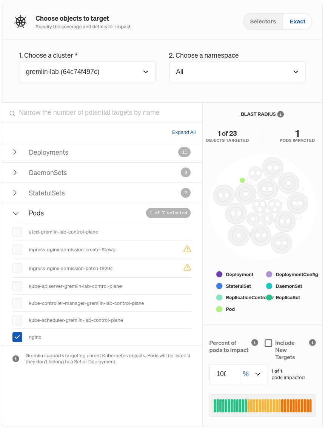Check kube-apiserver-gremlin-lab-control-plane pod
Viewport: 325px width, 429px height.
coord(17,286)
